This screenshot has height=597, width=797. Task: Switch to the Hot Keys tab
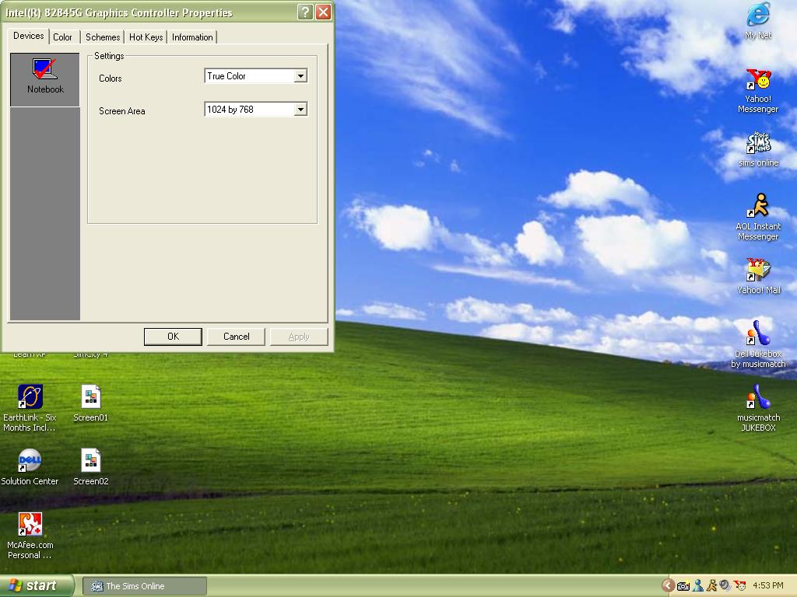146,37
